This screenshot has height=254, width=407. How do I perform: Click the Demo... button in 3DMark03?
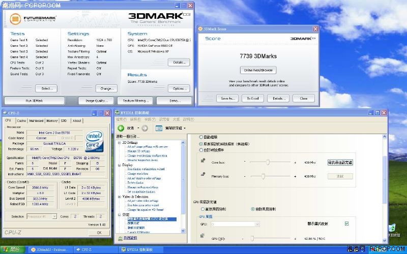pos(174,101)
